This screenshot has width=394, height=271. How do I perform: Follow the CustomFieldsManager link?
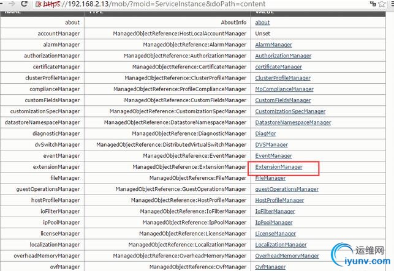tap(283, 100)
